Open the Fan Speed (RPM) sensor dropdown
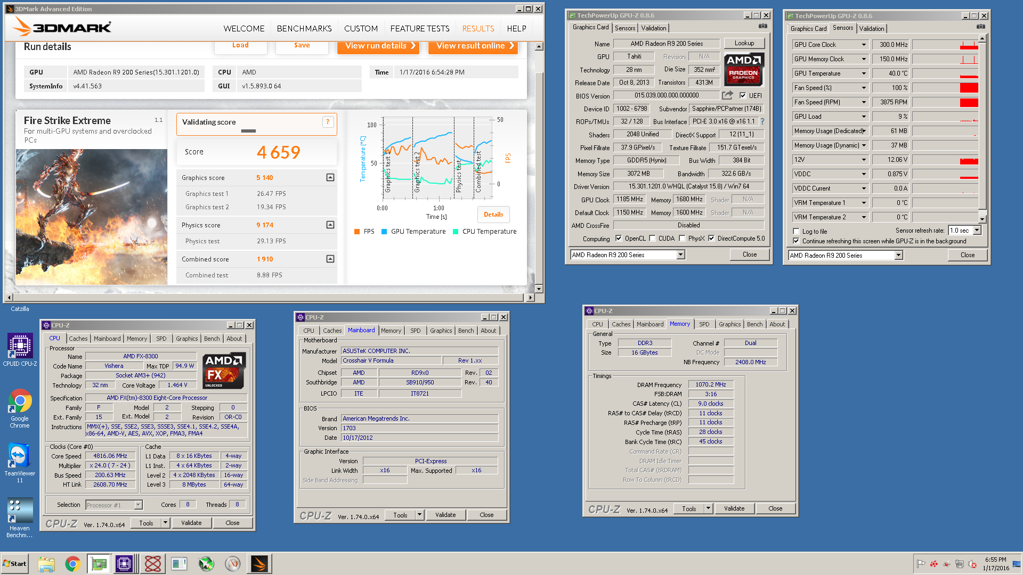 point(864,102)
